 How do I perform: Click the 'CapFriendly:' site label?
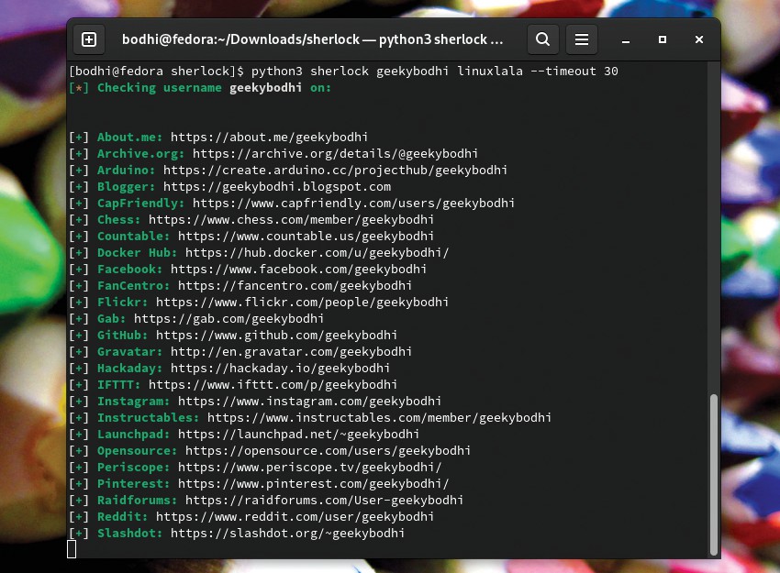140,204
